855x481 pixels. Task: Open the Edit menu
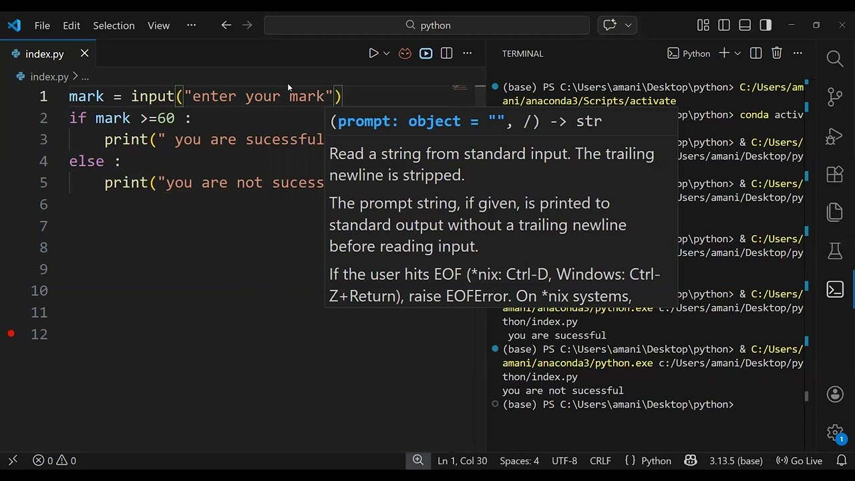tap(71, 25)
